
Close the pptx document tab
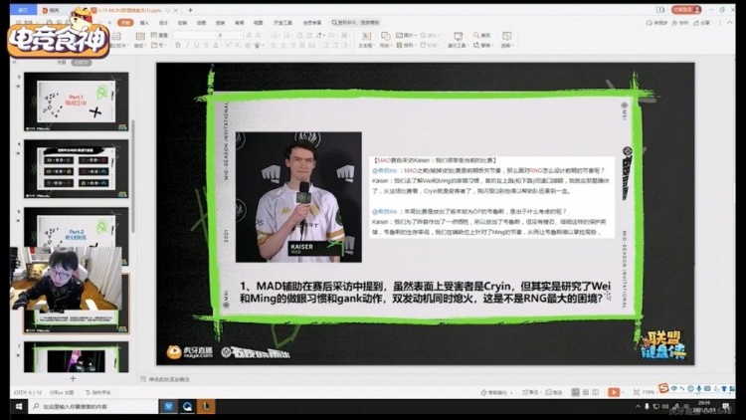[x=176, y=10]
